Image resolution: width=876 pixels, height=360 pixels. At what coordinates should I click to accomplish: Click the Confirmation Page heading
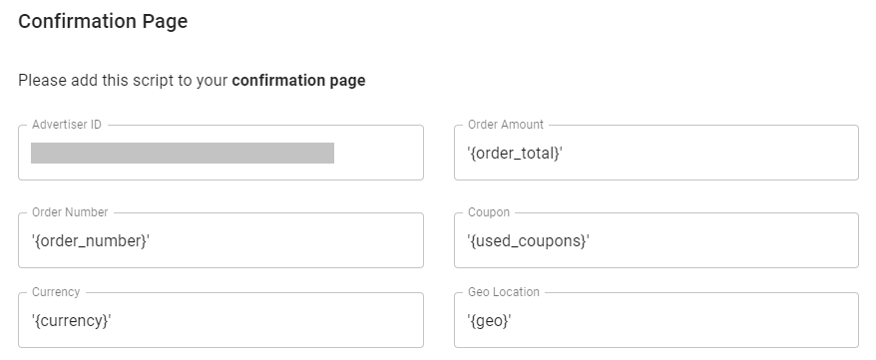103,21
